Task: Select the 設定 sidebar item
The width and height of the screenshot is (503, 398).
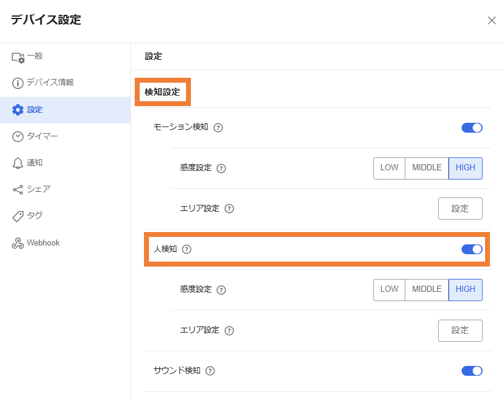Action: [x=65, y=110]
